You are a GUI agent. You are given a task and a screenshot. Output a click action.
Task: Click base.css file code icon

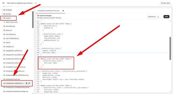coord(4,30)
